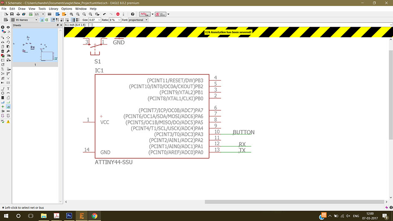Undock the Sheets panel

click(x=57, y=25)
